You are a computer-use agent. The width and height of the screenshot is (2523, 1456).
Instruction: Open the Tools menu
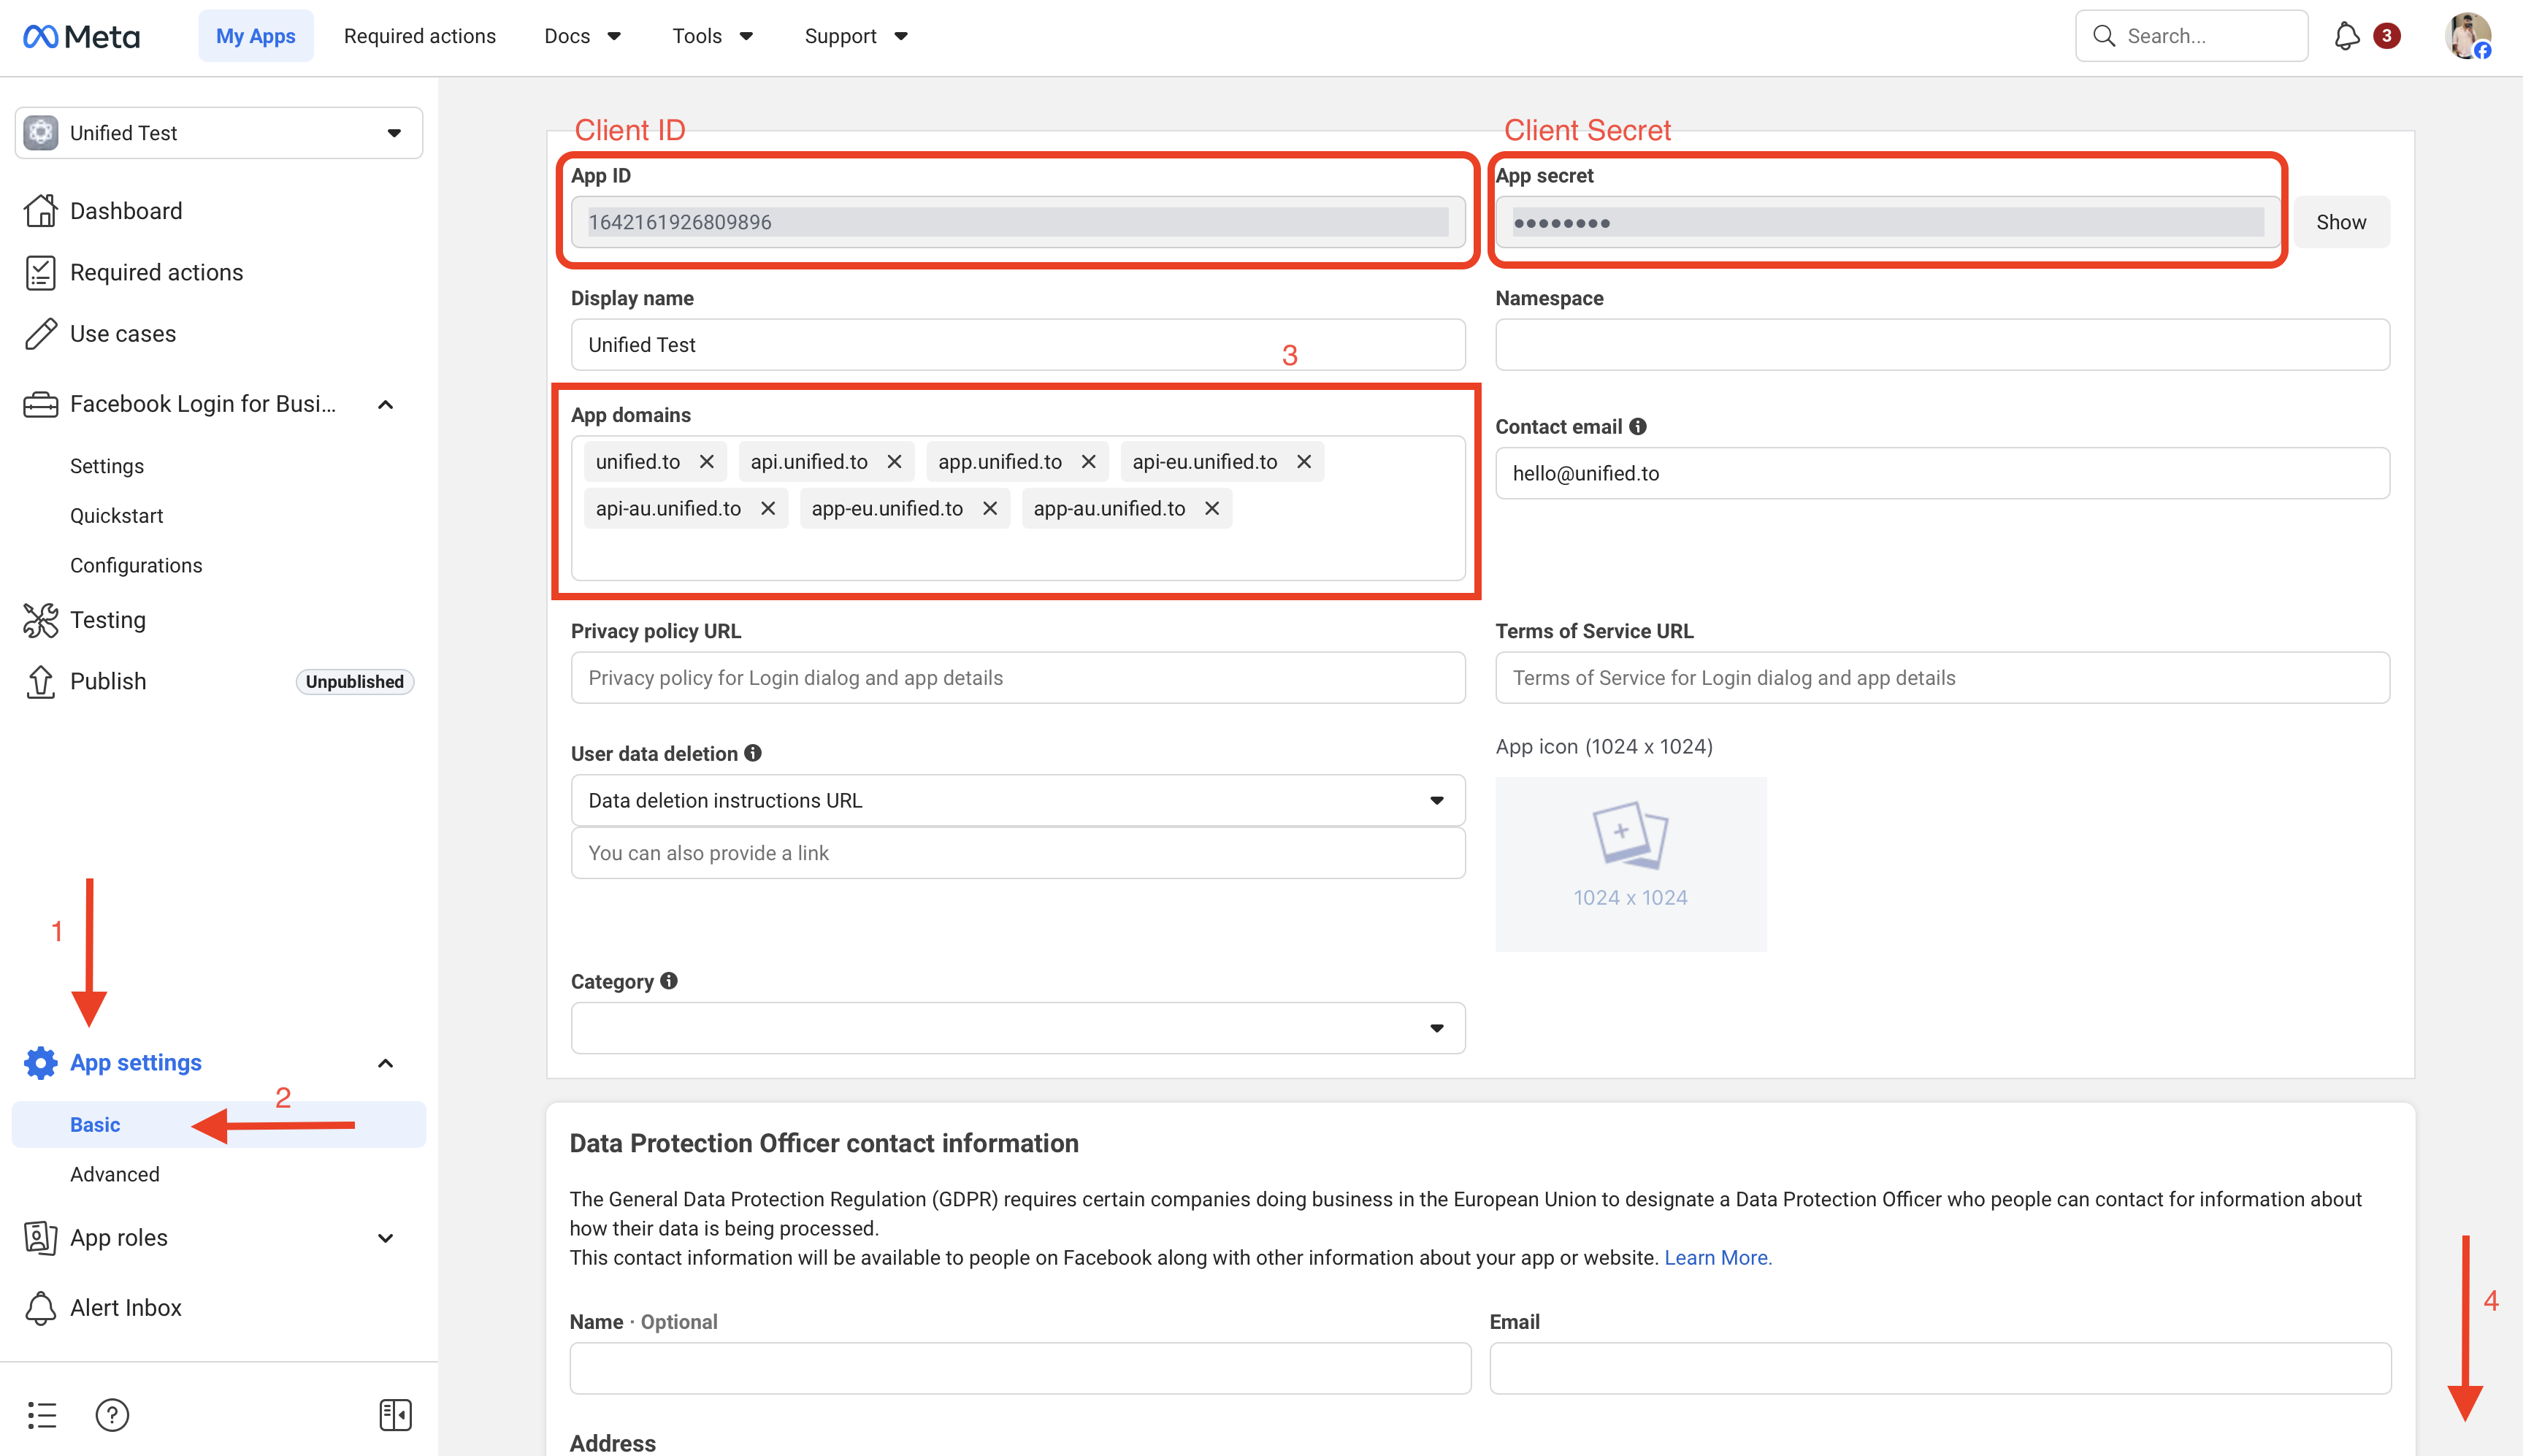click(x=712, y=36)
